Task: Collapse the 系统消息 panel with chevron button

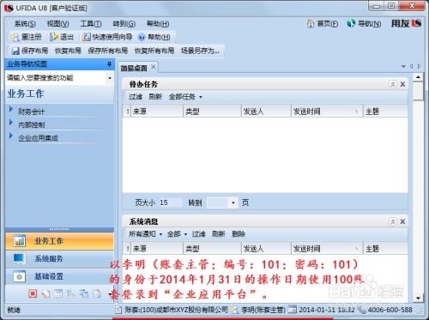Action: [393, 221]
